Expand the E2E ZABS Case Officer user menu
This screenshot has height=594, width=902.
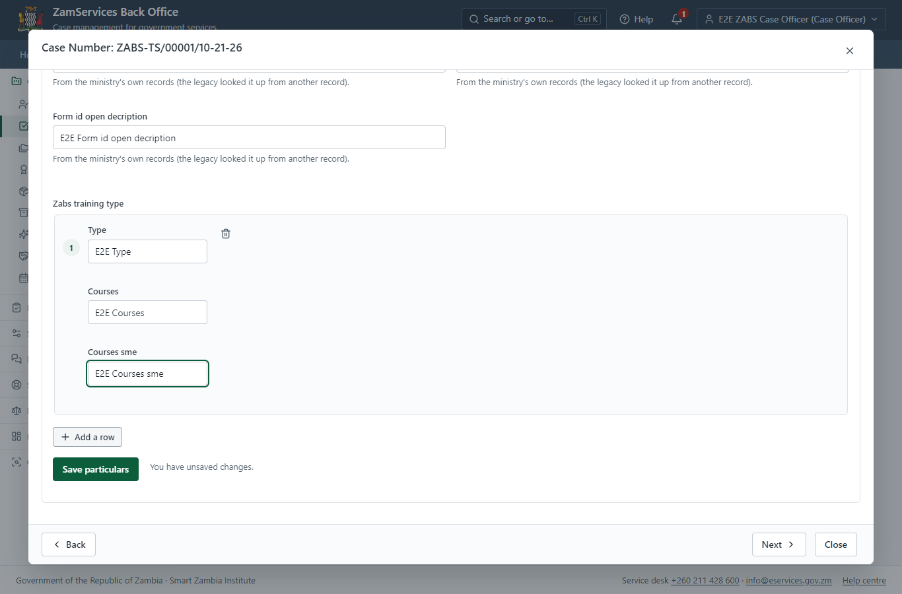click(791, 19)
